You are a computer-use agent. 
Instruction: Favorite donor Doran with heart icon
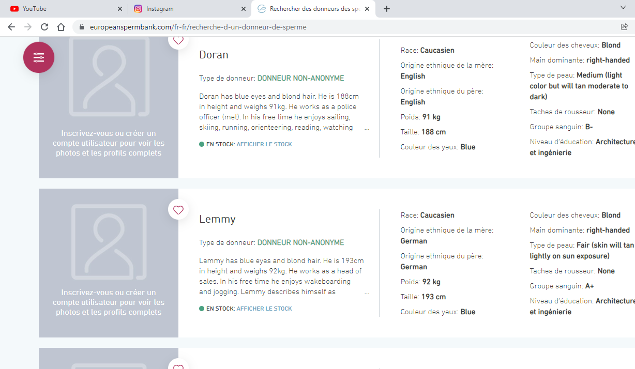point(178,41)
